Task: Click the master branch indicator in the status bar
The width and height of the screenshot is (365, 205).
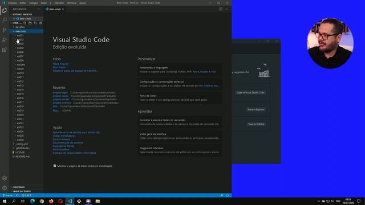Action: (x=8, y=195)
